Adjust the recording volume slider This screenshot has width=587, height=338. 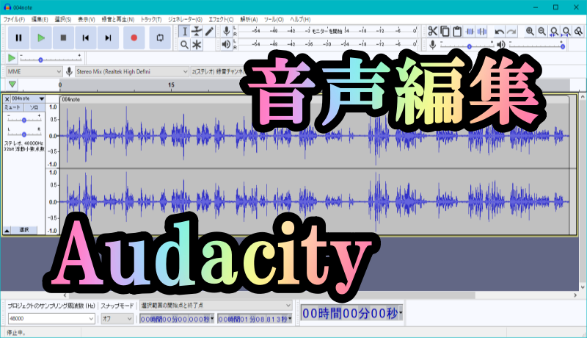467,46
